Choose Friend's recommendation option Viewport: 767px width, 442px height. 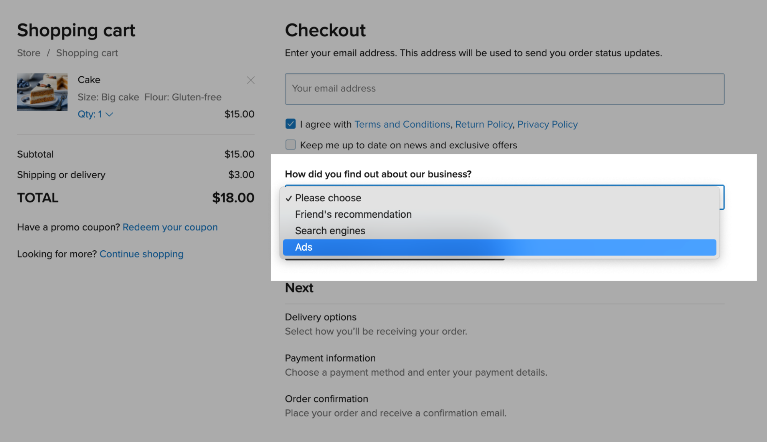click(353, 214)
